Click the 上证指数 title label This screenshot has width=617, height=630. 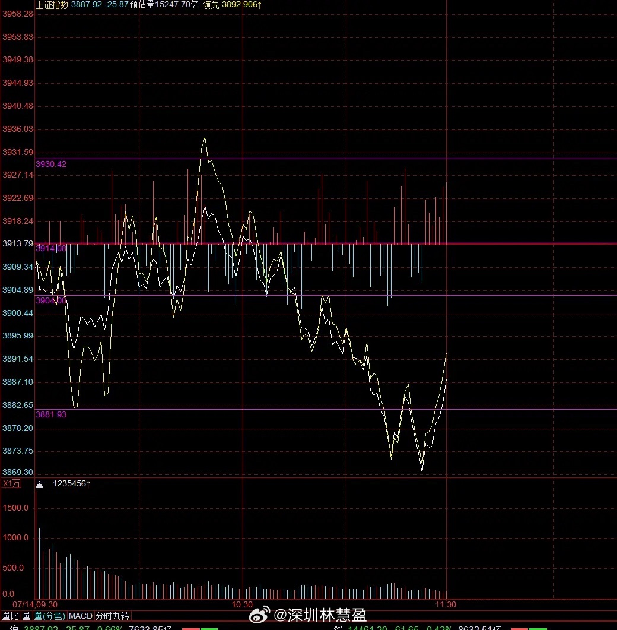point(52,5)
